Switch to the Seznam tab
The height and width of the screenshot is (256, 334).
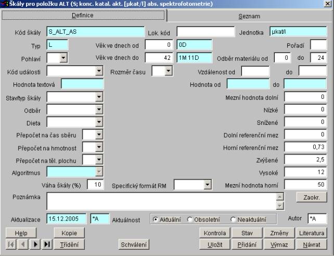[x=249, y=16]
